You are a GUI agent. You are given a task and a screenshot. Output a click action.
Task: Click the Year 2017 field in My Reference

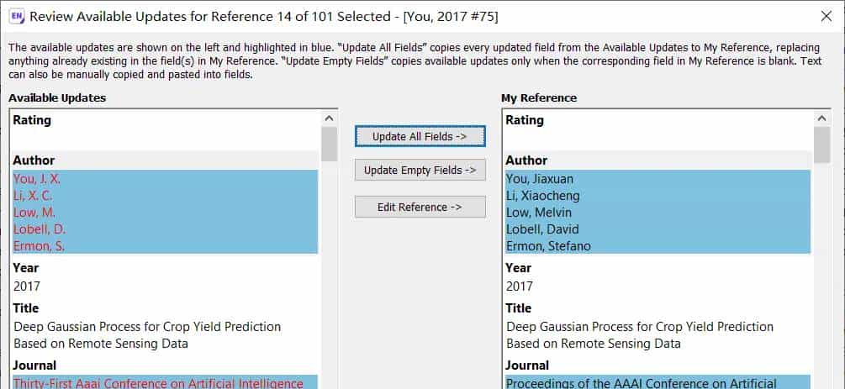520,286
